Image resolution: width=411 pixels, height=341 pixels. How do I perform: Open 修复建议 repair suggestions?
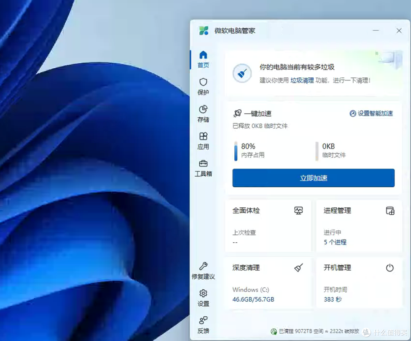pyautogui.click(x=203, y=271)
